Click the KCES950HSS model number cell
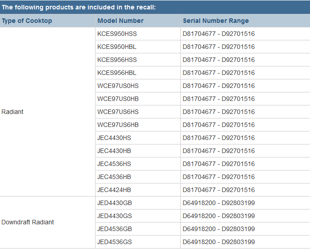Screen dimensions: 310x249 (117, 34)
